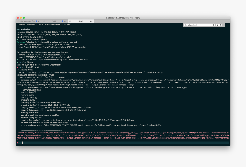Click the green 'Warning:' text
The width and height of the screenshot is (246, 167).
(x=21, y=42)
